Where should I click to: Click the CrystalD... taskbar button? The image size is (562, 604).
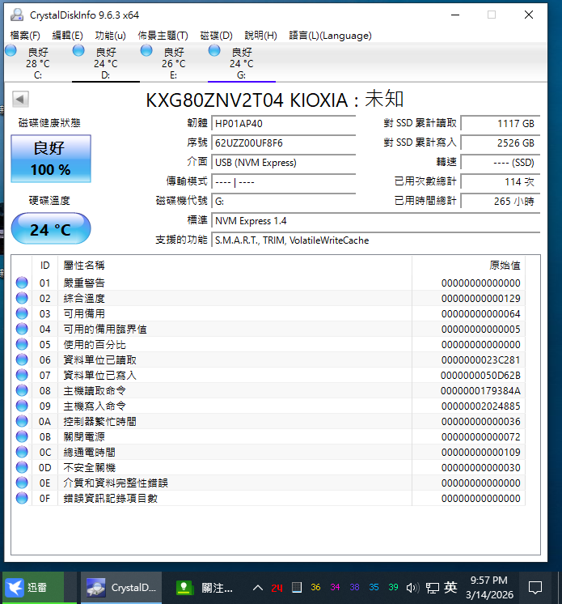pos(121,588)
